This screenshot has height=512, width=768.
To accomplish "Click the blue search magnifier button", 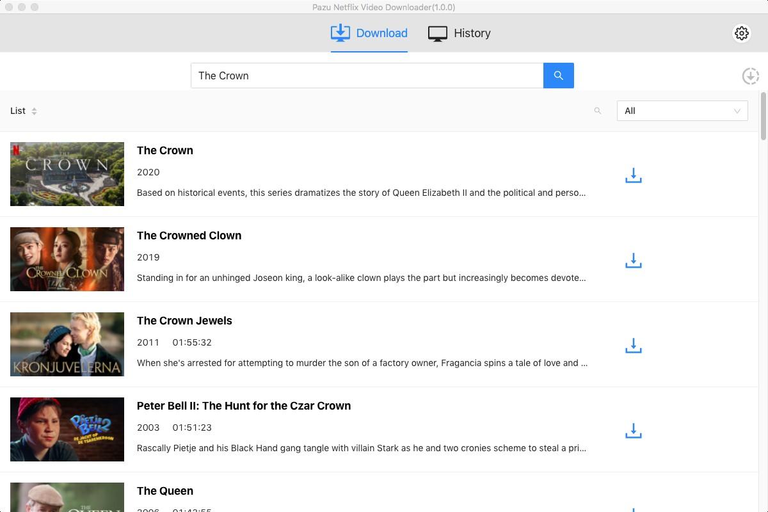I will coord(557,75).
